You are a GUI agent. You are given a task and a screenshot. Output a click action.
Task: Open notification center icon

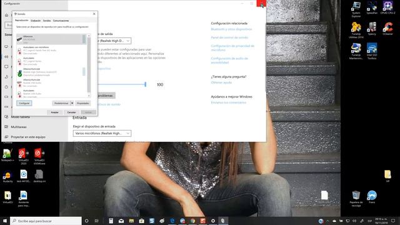coord(393,221)
